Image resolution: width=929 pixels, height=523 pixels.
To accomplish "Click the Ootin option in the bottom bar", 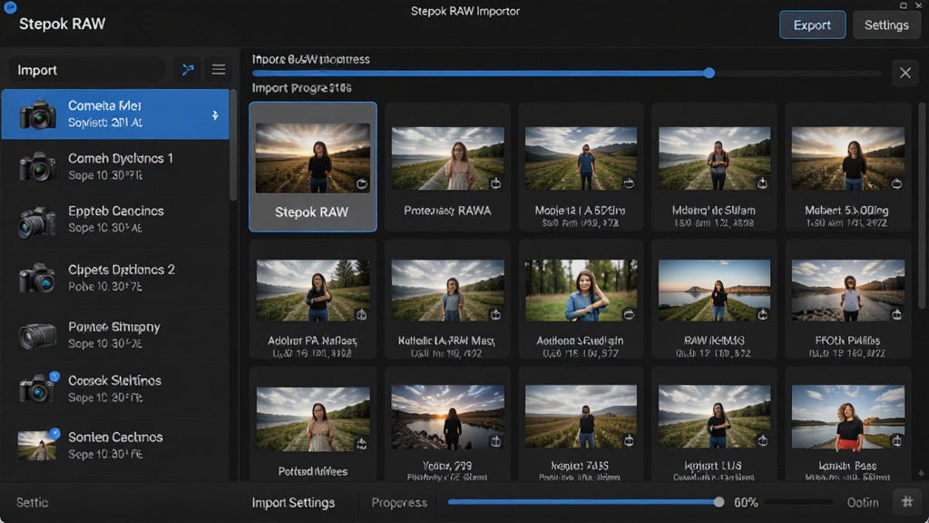I will (863, 503).
